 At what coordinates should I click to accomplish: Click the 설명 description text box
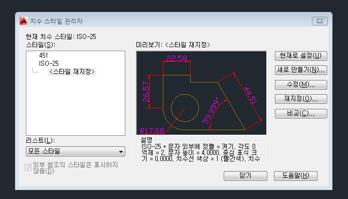(x=201, y=153)
